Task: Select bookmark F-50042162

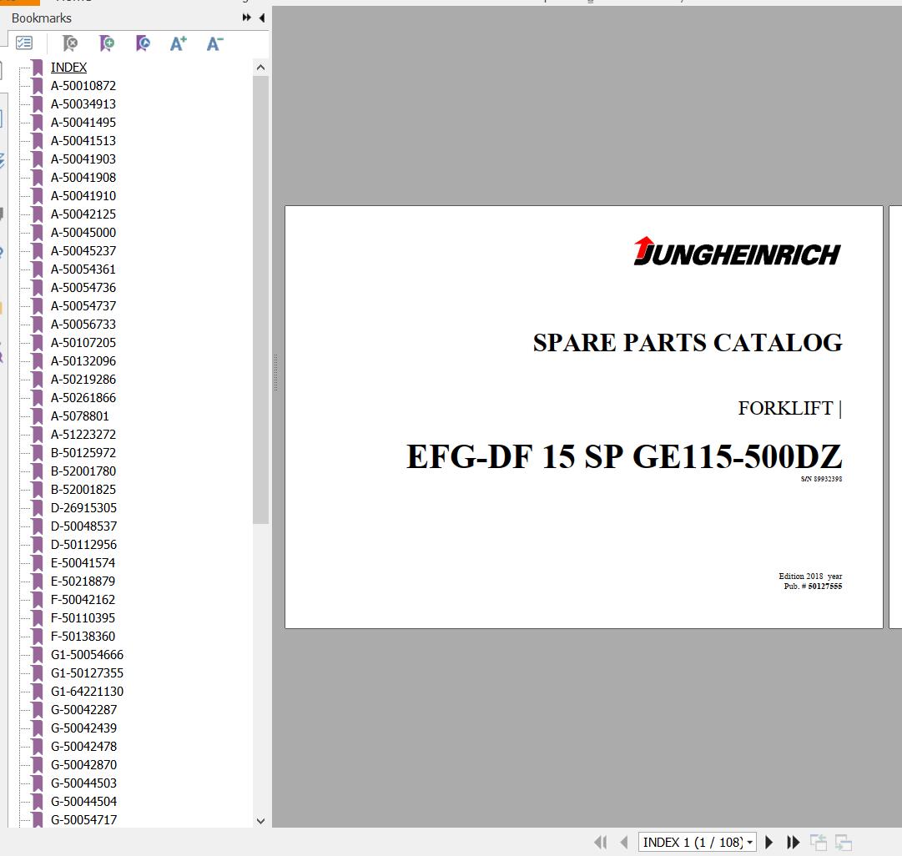Action: (83, 600)
